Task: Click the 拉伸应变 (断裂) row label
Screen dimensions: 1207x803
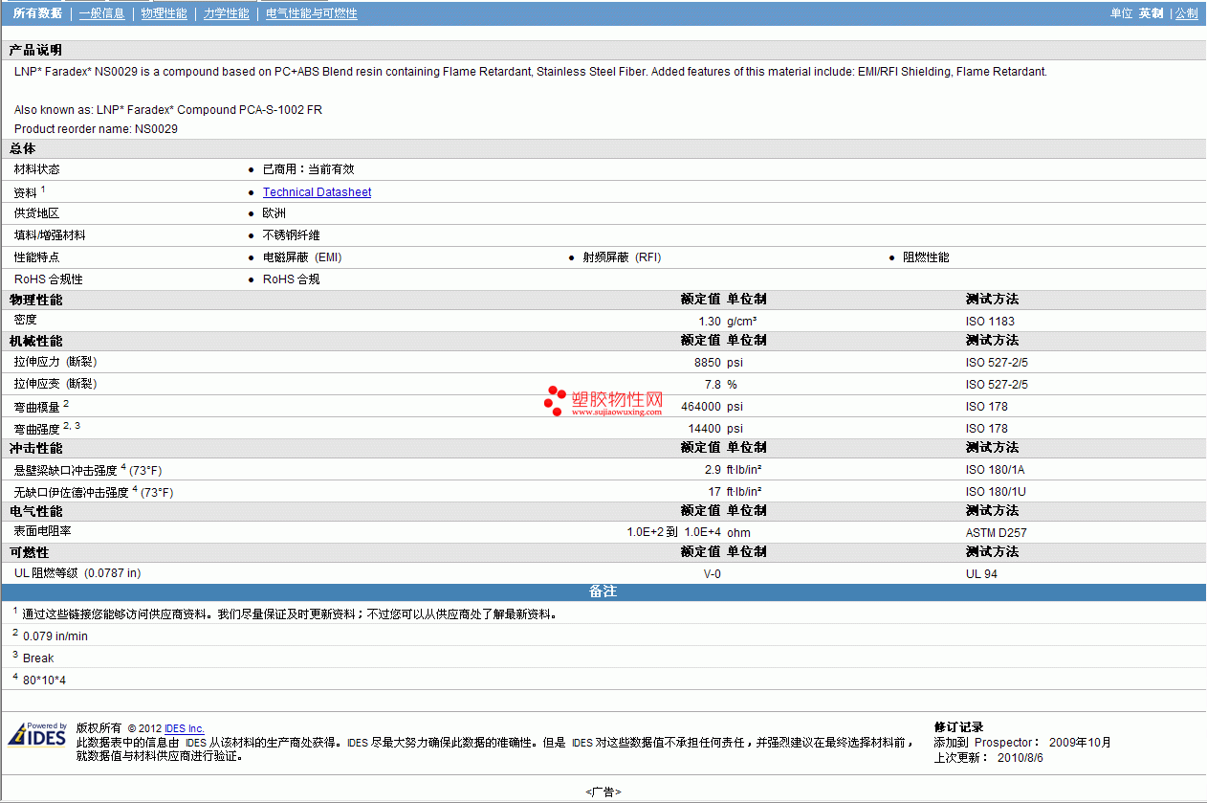Action: 55,384
